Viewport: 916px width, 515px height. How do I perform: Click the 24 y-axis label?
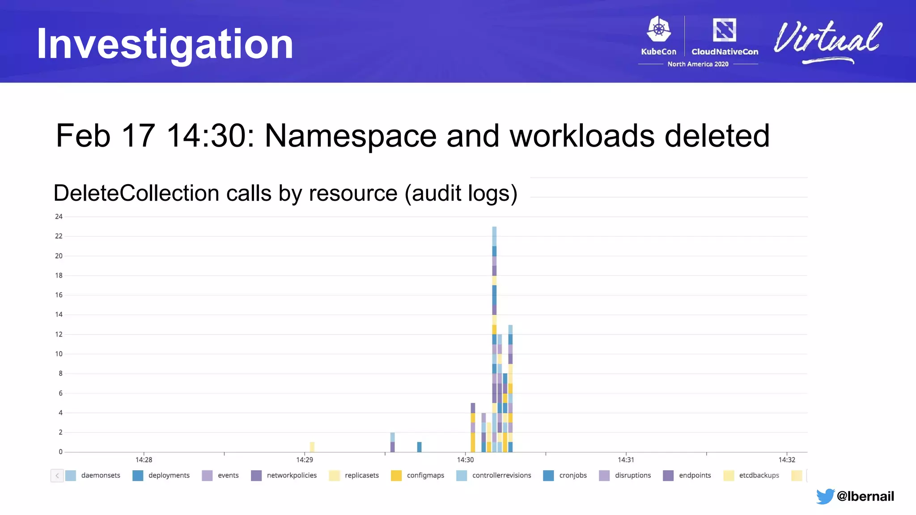(59, 217)
